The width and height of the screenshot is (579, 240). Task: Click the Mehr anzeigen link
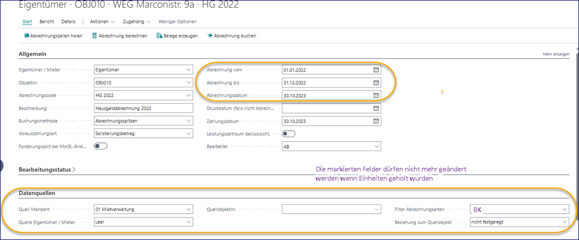[555, 54]
